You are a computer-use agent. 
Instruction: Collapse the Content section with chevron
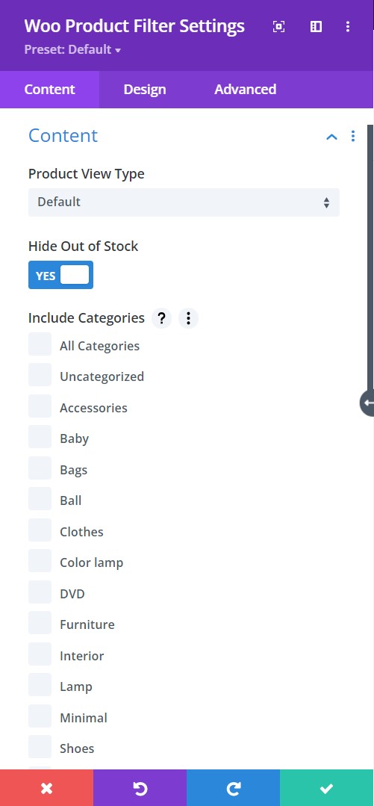[332, 136]
